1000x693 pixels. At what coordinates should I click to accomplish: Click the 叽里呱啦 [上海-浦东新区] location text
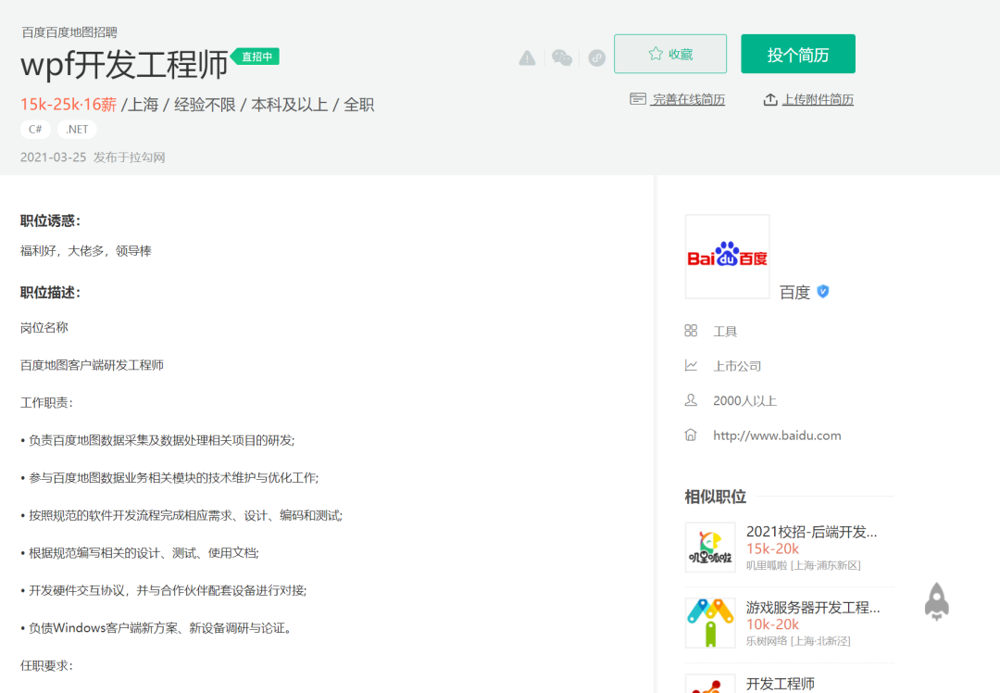[803, 565]
